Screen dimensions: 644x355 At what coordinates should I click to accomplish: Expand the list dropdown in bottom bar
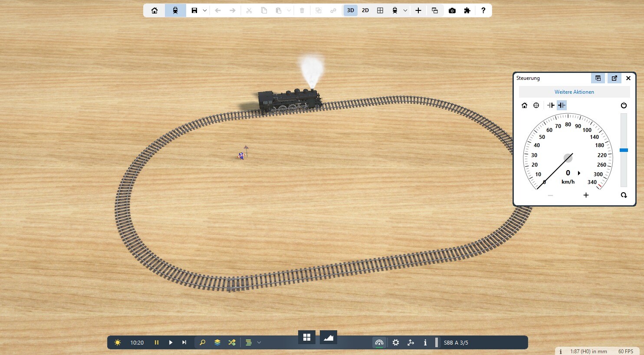pyautogui.click(x=259, y=342)
